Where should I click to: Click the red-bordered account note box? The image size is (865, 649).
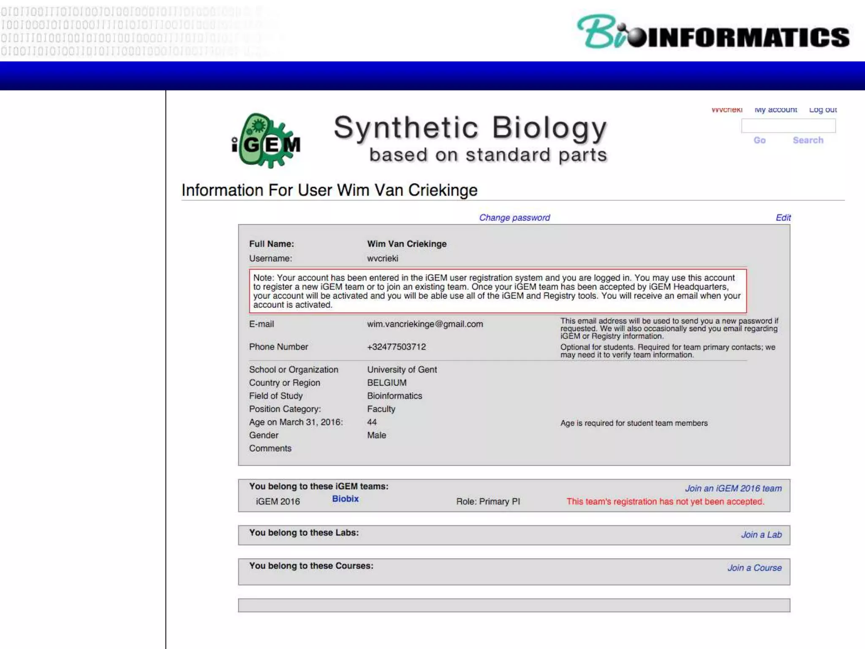pyautogui.click(x=498, y=291)
